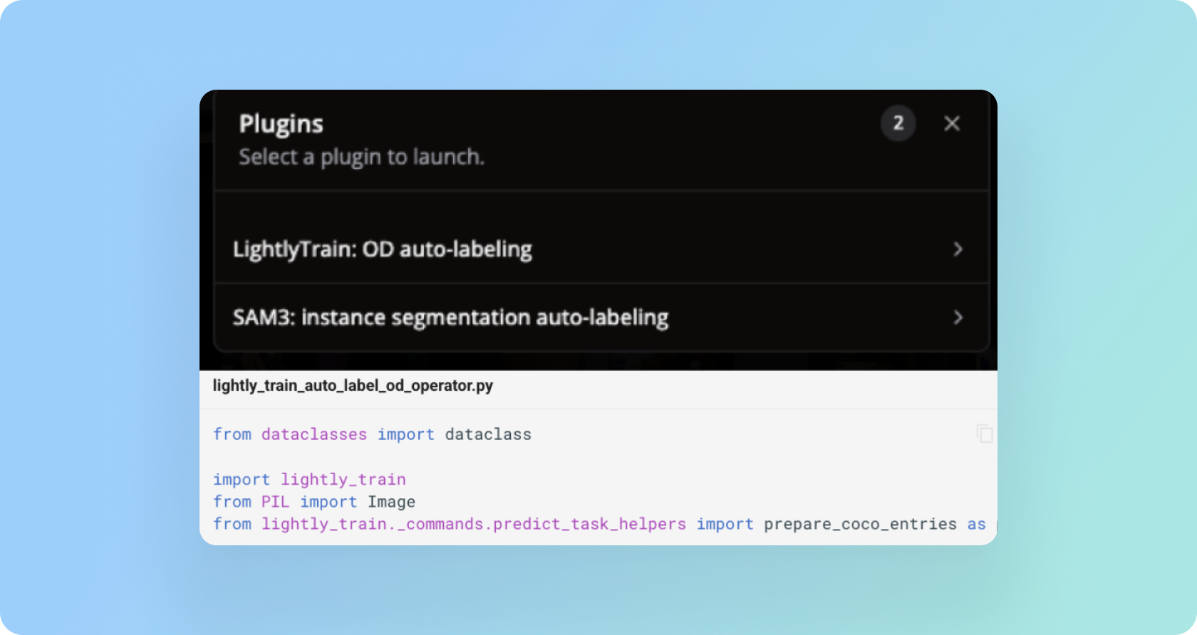Expand the chevron next to LightlyTrain: OD auto-labeling
The image size is (1197, 635).
tap(958, 249)
